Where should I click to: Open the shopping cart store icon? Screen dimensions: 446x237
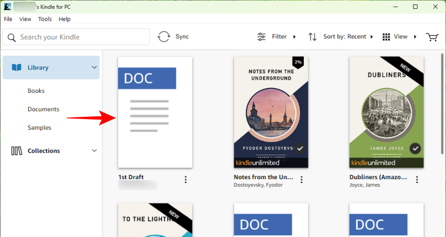click(x=432, y=37)
